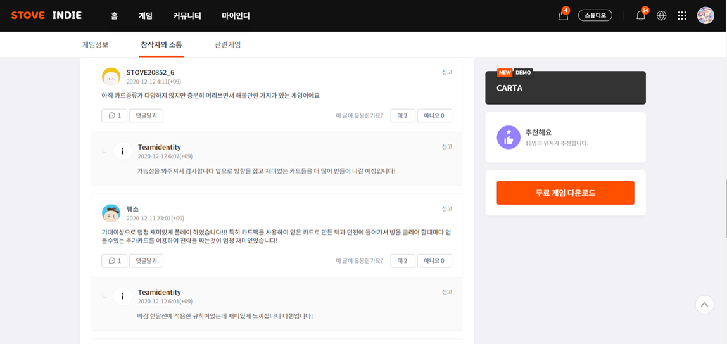Click Teamidentity name on 6:01 reply
Image resolution: width=727 pixels, height=344 pixels.
(x=159, y=292)
